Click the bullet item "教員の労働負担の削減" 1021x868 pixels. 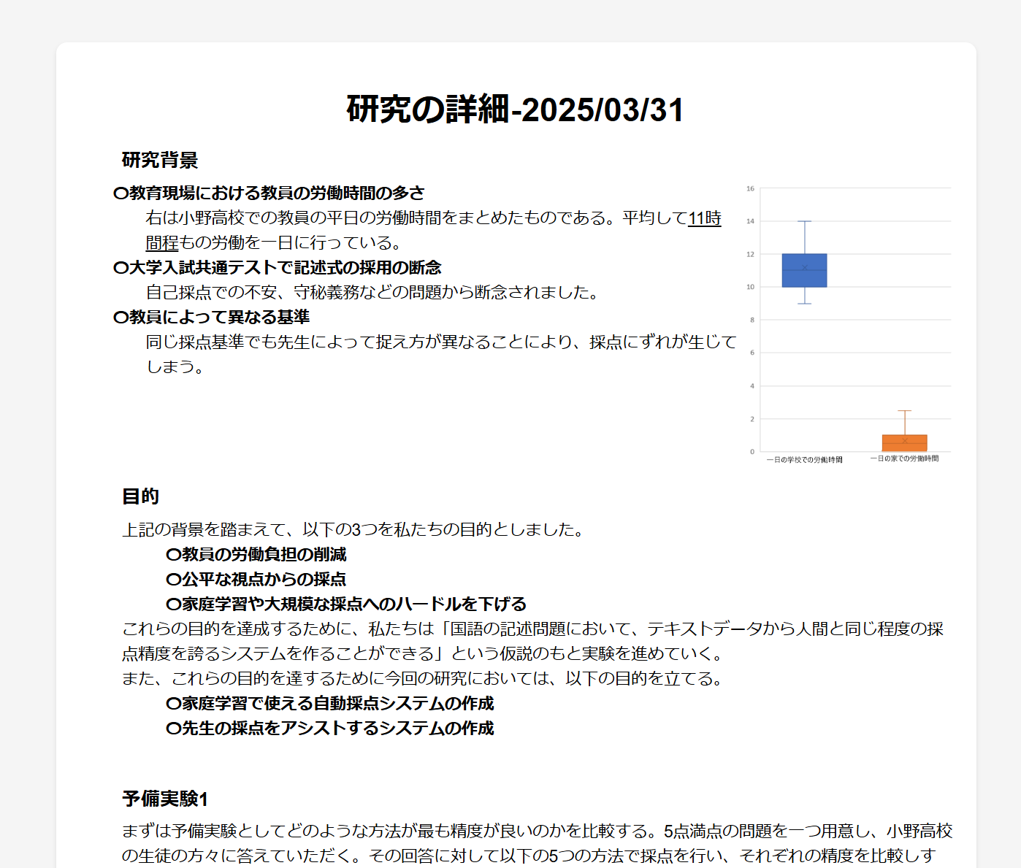click(257, 556)
